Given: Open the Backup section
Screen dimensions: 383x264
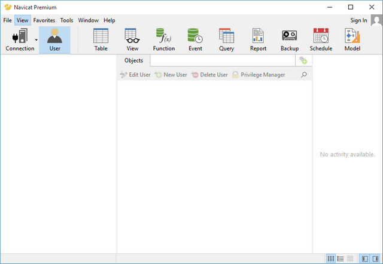Looking at the screenshot, I should (x=290, y=39).
